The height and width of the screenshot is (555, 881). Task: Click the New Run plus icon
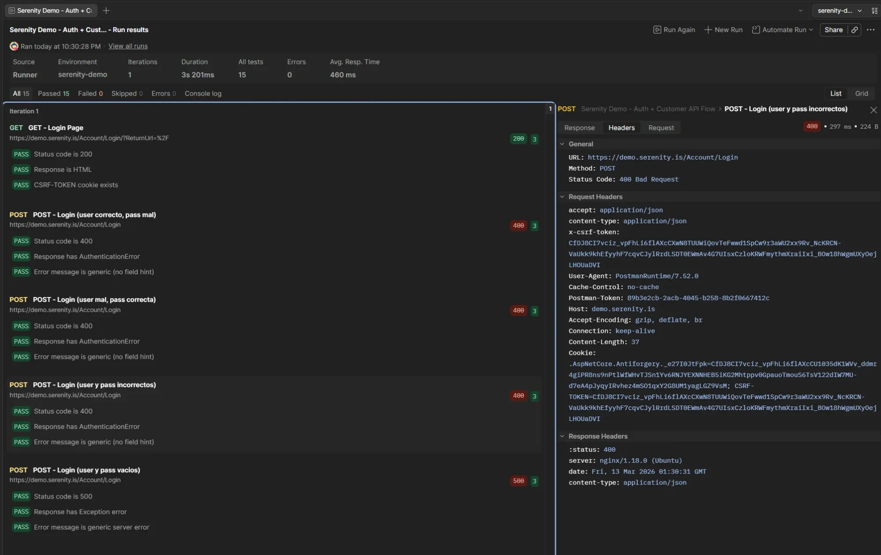pos(708,30)
